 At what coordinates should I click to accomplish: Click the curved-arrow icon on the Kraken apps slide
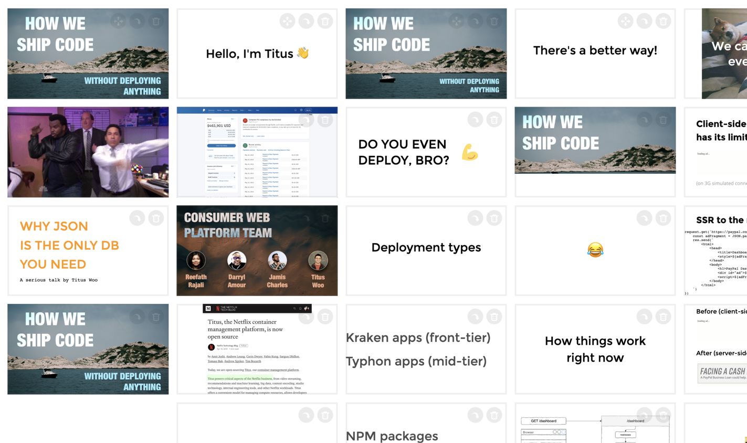coord(475,317)
